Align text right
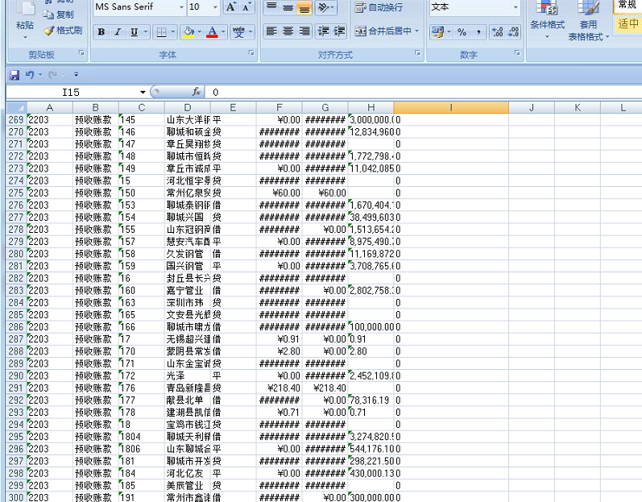Screen dimensions: 642x502 (304, 31)
